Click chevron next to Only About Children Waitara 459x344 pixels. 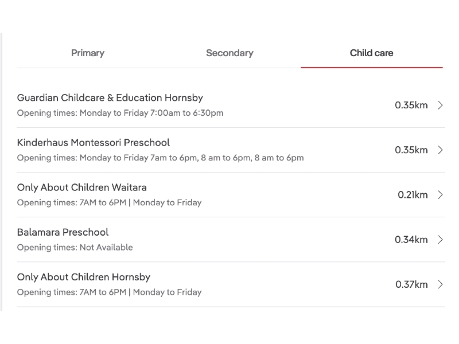click(x=440, y=194)
